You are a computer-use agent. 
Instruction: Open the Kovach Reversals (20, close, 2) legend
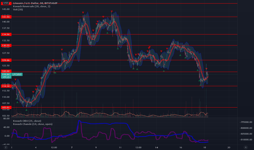pos(32,6)
